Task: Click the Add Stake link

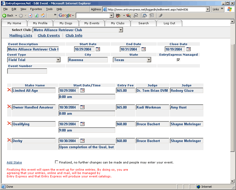Action: click(14, 162)
